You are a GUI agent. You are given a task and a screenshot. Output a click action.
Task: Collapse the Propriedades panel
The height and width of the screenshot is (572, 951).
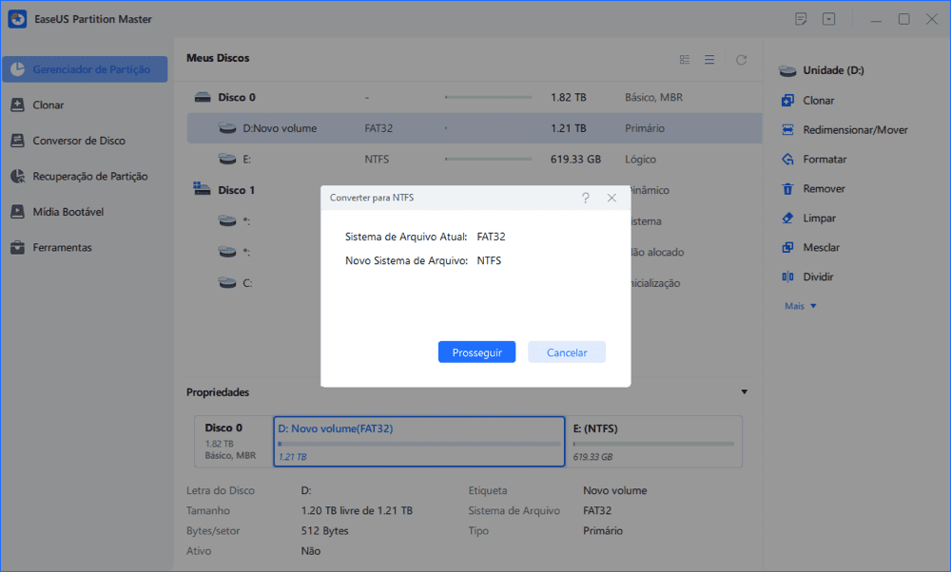745,392
